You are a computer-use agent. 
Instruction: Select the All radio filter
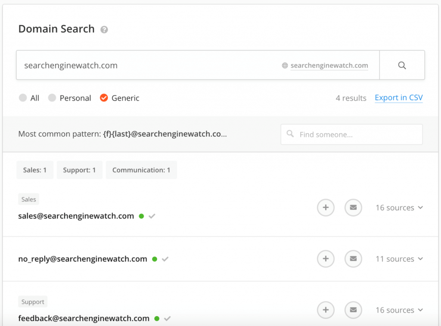(x=23, y=98)
